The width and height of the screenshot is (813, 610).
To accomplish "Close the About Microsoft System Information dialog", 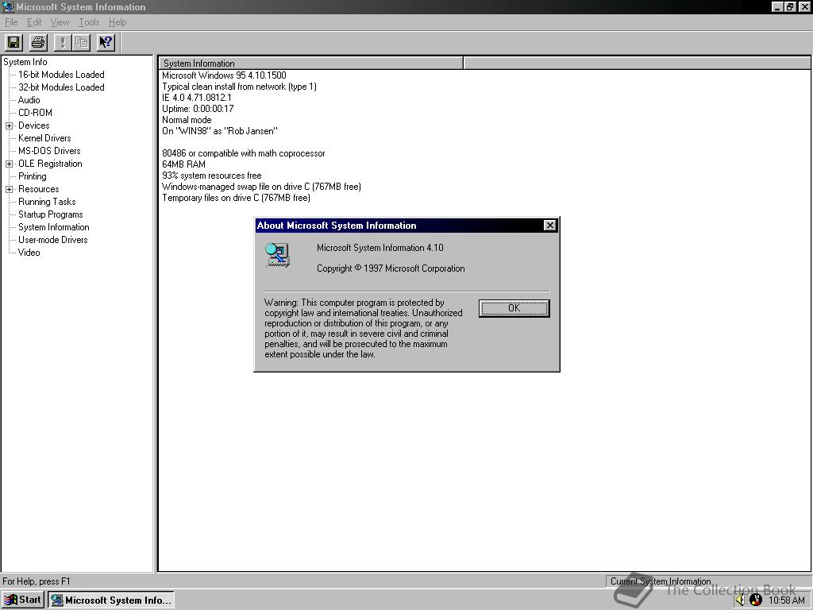I will [x=549, y=225].
